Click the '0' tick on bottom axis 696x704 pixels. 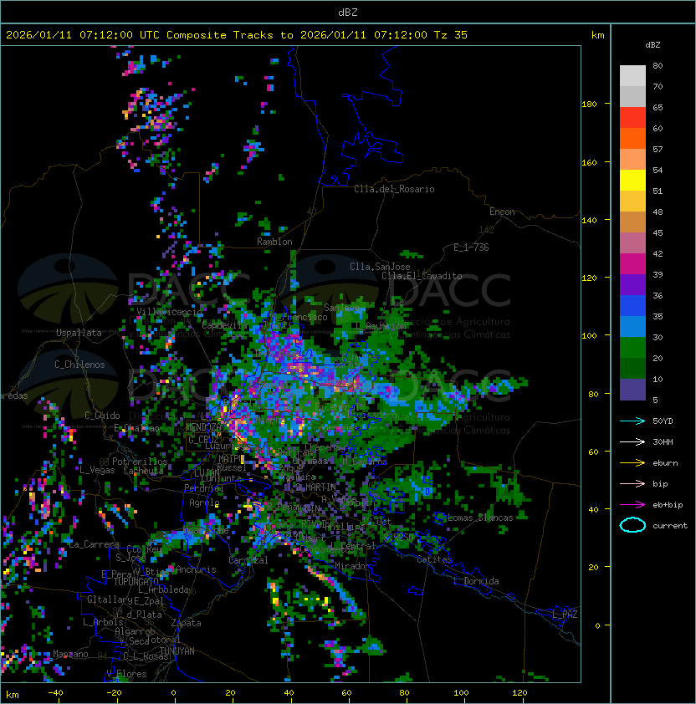point(174,693)
